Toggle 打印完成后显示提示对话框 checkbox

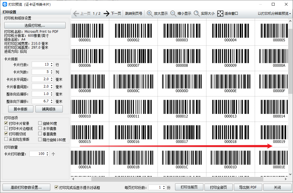(x=56, y=187)
